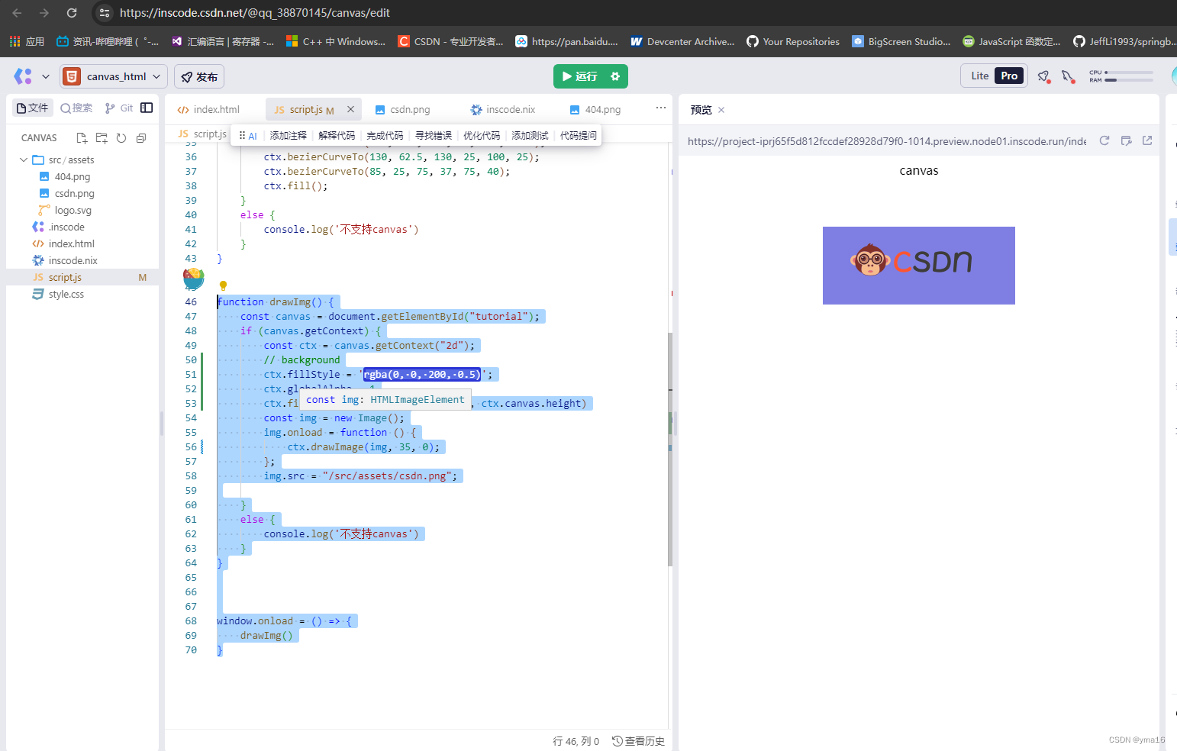Open the dropdown next to InsCode logo
Screen dimensions: 1177x751
(46, 76)
